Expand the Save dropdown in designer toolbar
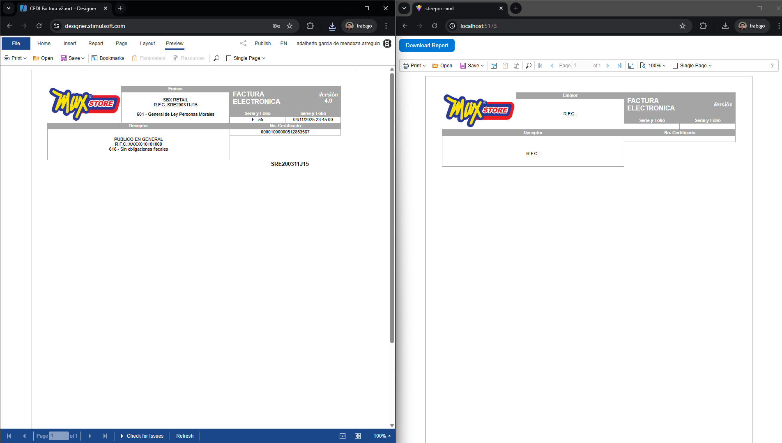Image resolution: width=782 pixels, height=443 pixels. point(73,58)
